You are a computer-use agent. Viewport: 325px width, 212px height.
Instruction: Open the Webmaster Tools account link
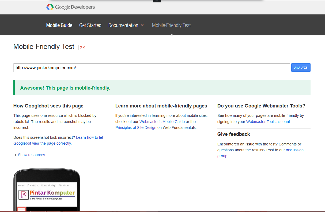(268, 122)
